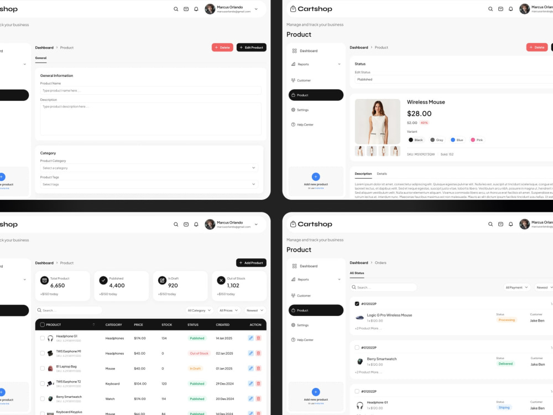Open Settings in Orders screen sidebar

coord(300,325)
